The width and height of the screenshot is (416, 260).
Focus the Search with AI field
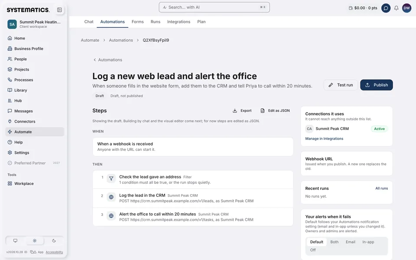pos(214,7)
